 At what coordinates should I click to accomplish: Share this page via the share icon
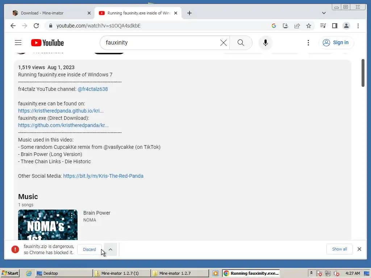click(x=297, y=26)
